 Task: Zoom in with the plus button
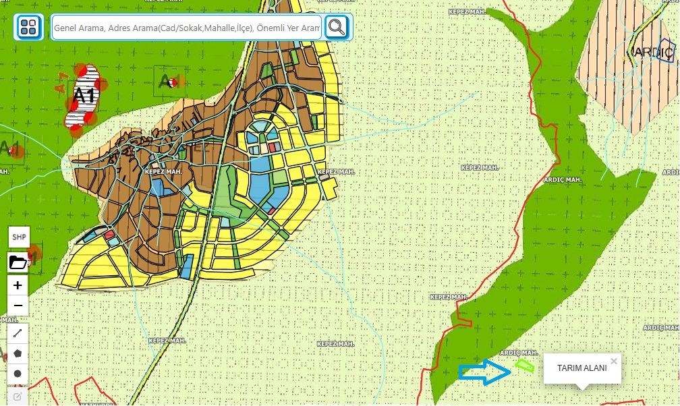point(18,285)
